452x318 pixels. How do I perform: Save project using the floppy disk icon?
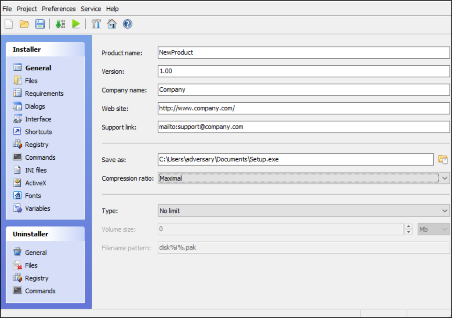point(40,24)
